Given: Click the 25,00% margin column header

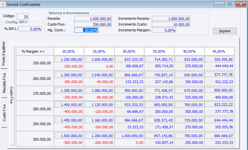Looking at the screenshot, I should pyautogui.click(x=99, y=51).
